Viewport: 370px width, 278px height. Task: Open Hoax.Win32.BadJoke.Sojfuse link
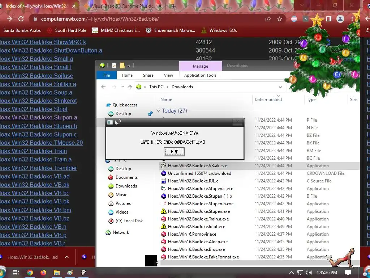[36, 76]
